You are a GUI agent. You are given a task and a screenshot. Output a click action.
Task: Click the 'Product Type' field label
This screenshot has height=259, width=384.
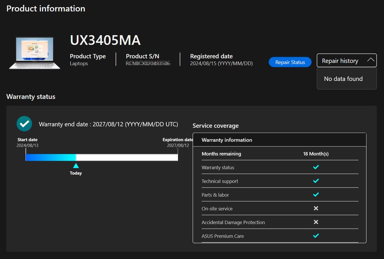click(88, 56)
